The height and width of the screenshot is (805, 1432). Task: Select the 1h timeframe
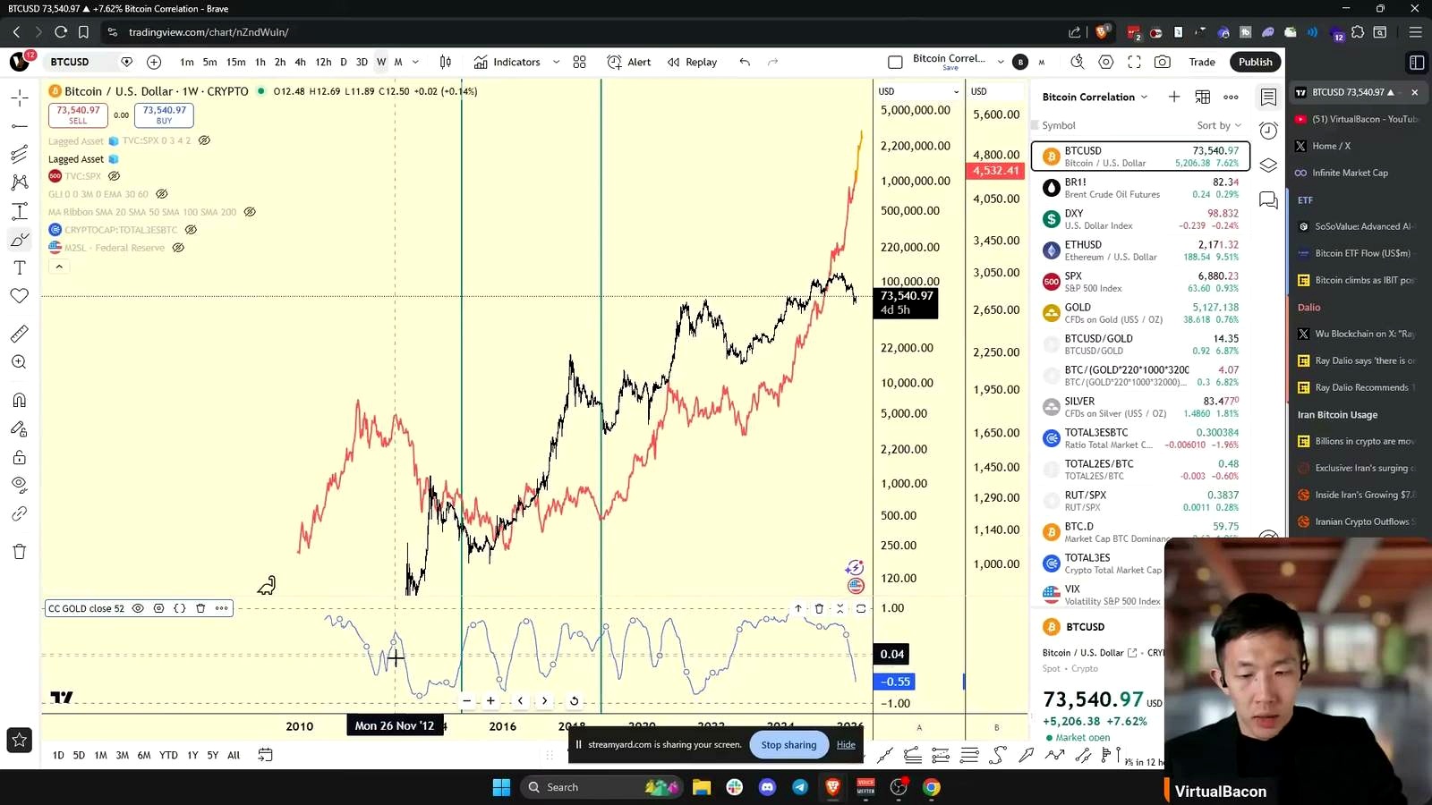[x=260, y=62]
